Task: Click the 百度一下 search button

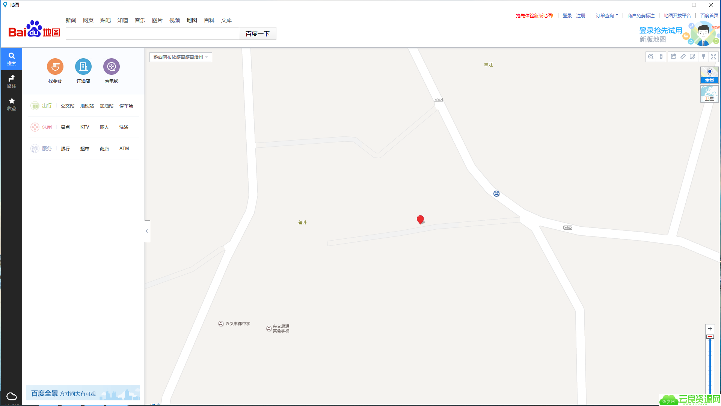Action: pyautogui.click(x=258, y=33)
